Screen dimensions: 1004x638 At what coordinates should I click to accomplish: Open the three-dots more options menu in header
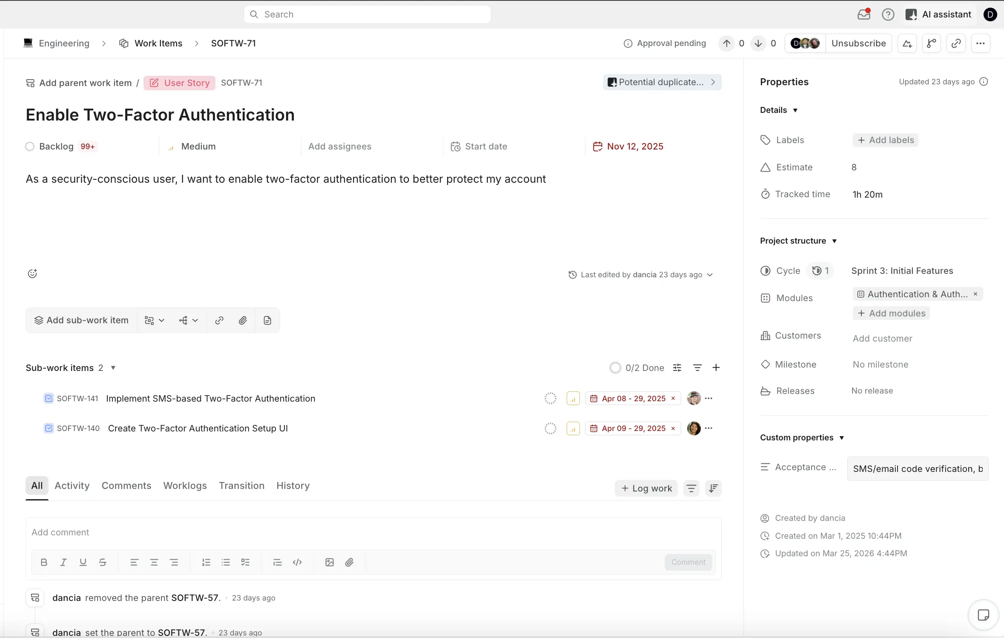click(981, 43)
